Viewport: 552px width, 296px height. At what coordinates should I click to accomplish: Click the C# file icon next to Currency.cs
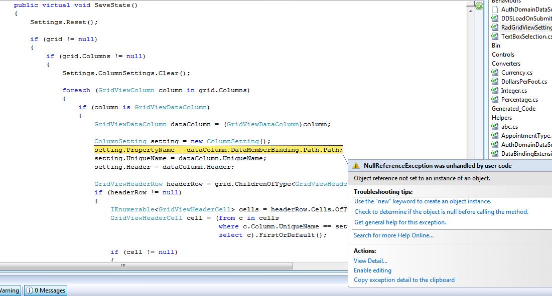click(x=495, y=73)
